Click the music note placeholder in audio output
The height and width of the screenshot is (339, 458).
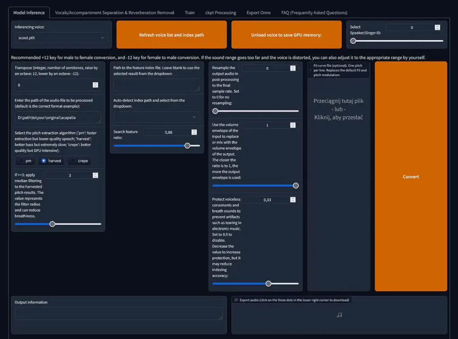pyautogui.click(x=339, y=315)
